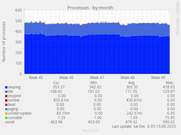This screenshot has height=135, width=181.
Task: Click the 'Week 47' axis label
Action: pos(97,78)
